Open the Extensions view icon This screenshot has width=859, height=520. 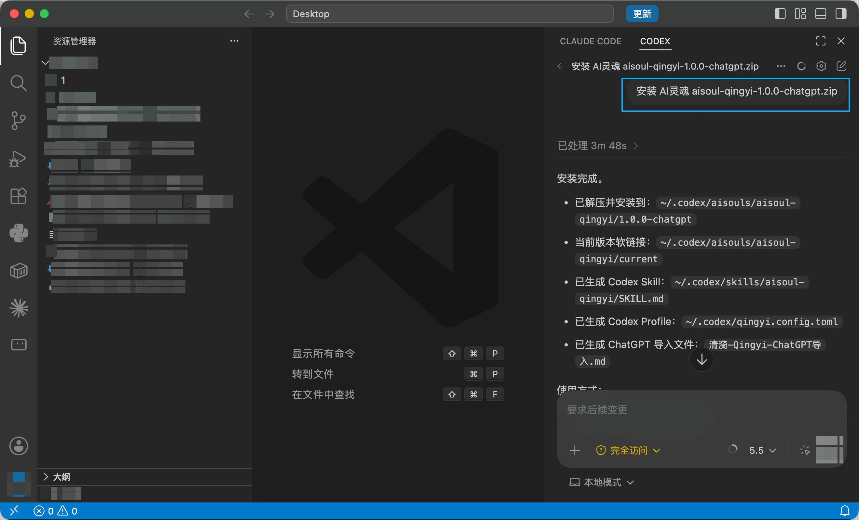(18, 196)
